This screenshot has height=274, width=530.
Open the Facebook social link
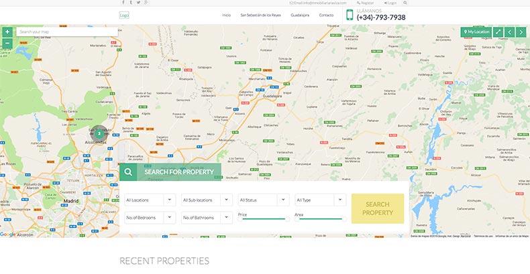coord(123,3)
